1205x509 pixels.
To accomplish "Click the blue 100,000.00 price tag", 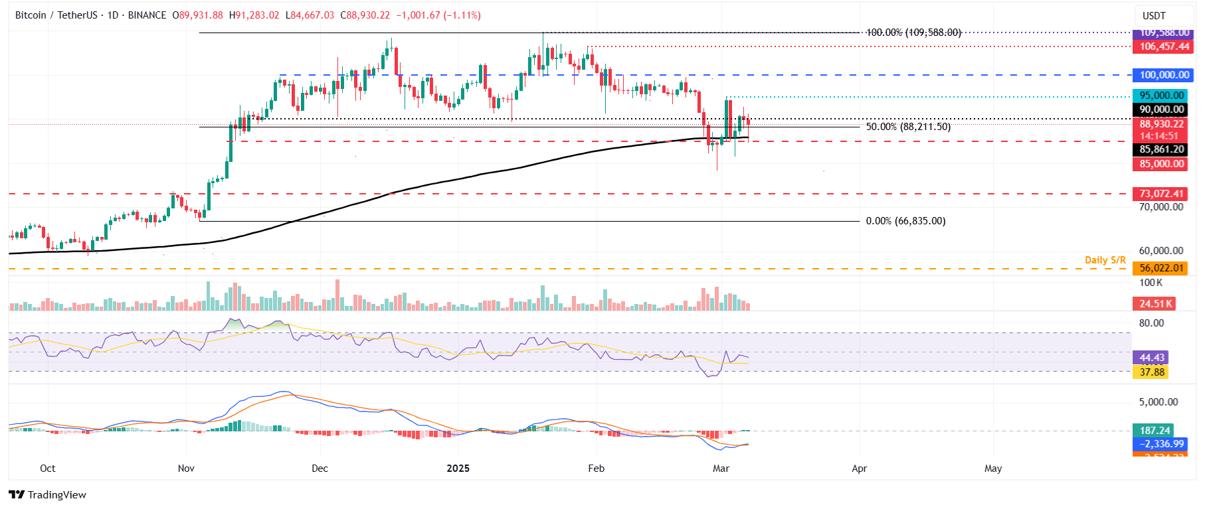I will 1162,75.
